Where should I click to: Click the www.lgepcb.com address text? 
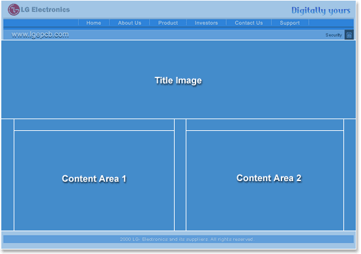coord(40,35)
